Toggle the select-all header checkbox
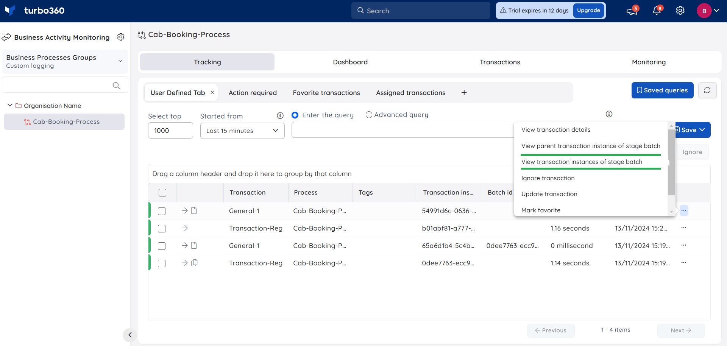This screenshot has height=346, width=727. pyautogui.click(x=162, y=193)
